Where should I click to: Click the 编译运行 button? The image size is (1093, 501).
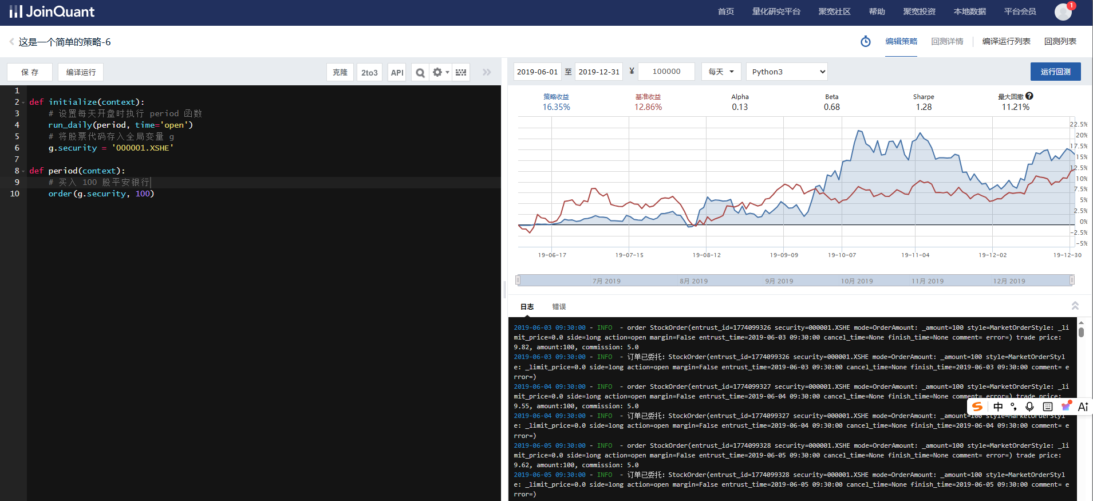(x=81, y=72)
